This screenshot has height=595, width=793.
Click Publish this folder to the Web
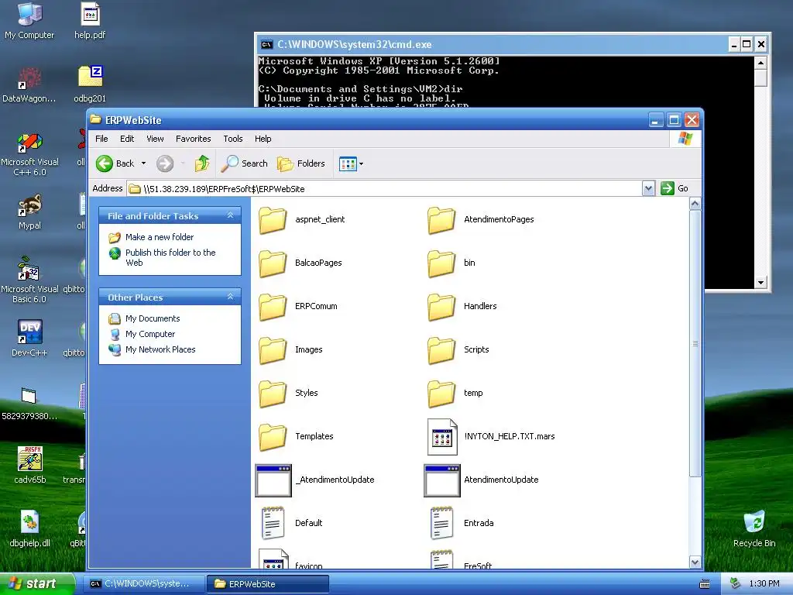(170, 257)
